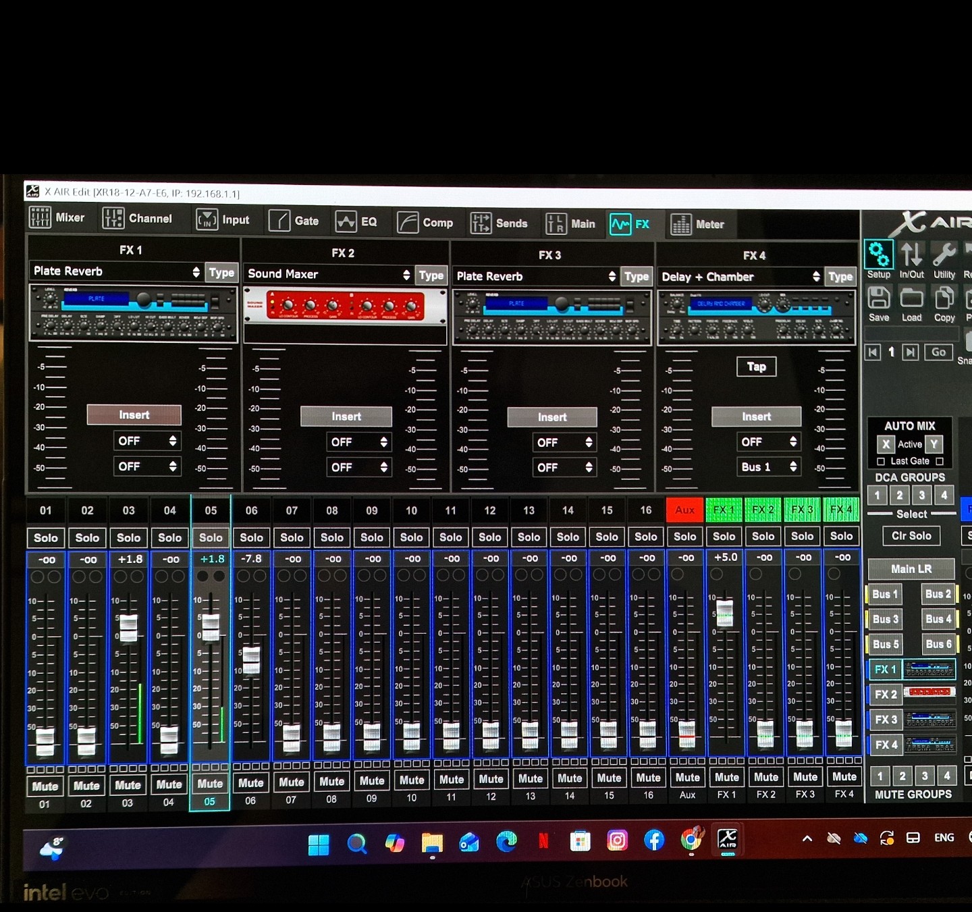Image resolution: width=972 pixels, height=912 pixels.
Task: Open FX 4 Bus 1 source dropdown
Action: pyautogui.click(x=769, y=467)
